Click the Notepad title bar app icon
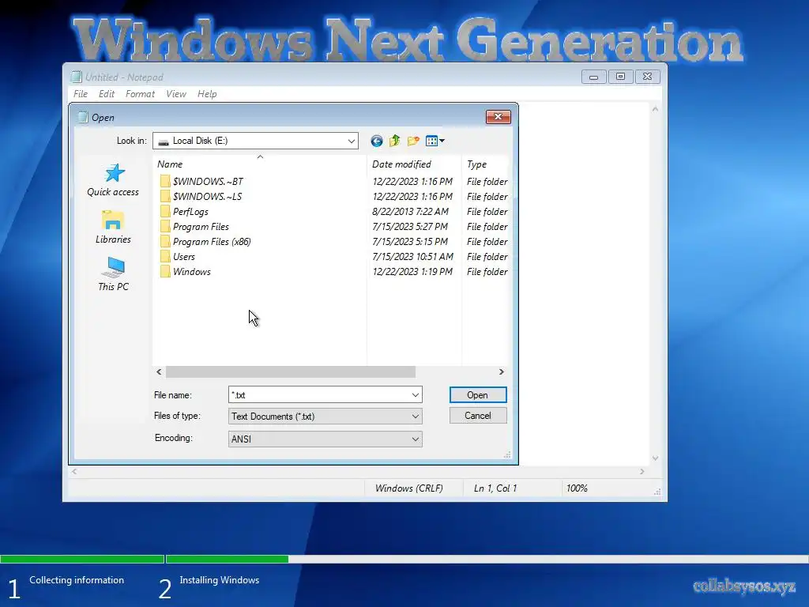 77,77
